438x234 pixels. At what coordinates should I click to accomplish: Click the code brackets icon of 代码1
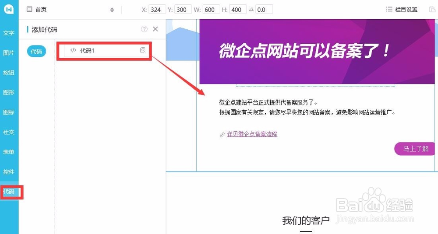pyautogui.click(x=73, y=50)
